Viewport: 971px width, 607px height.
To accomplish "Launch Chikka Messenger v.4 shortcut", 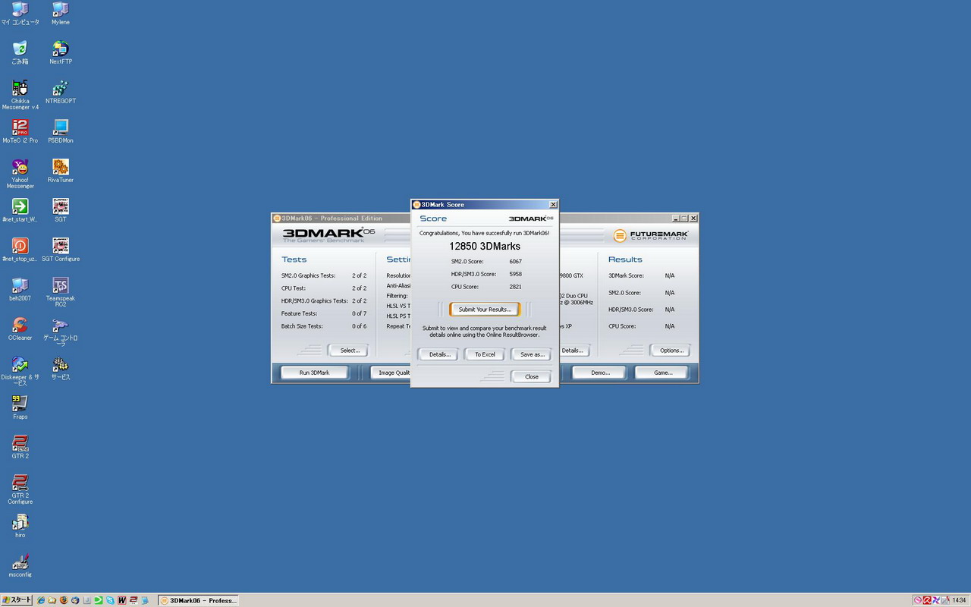I will [20, 95].
